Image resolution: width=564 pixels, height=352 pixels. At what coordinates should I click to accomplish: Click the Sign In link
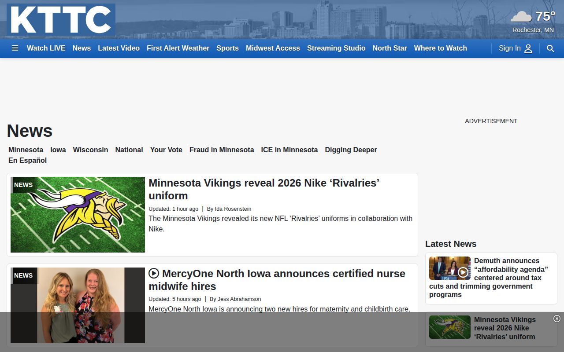510,48
